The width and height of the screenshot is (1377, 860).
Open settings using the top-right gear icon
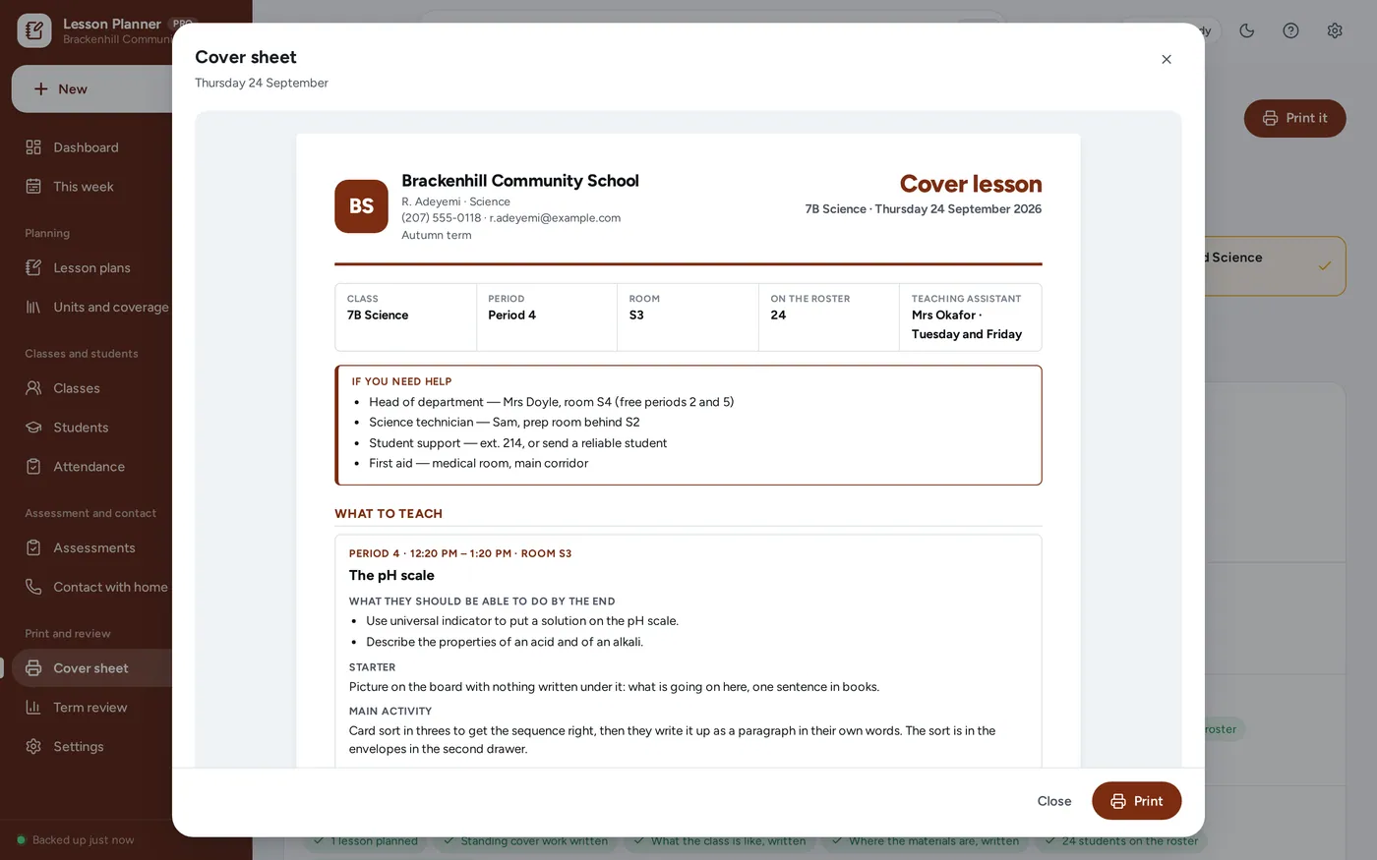click(1335, 30)
